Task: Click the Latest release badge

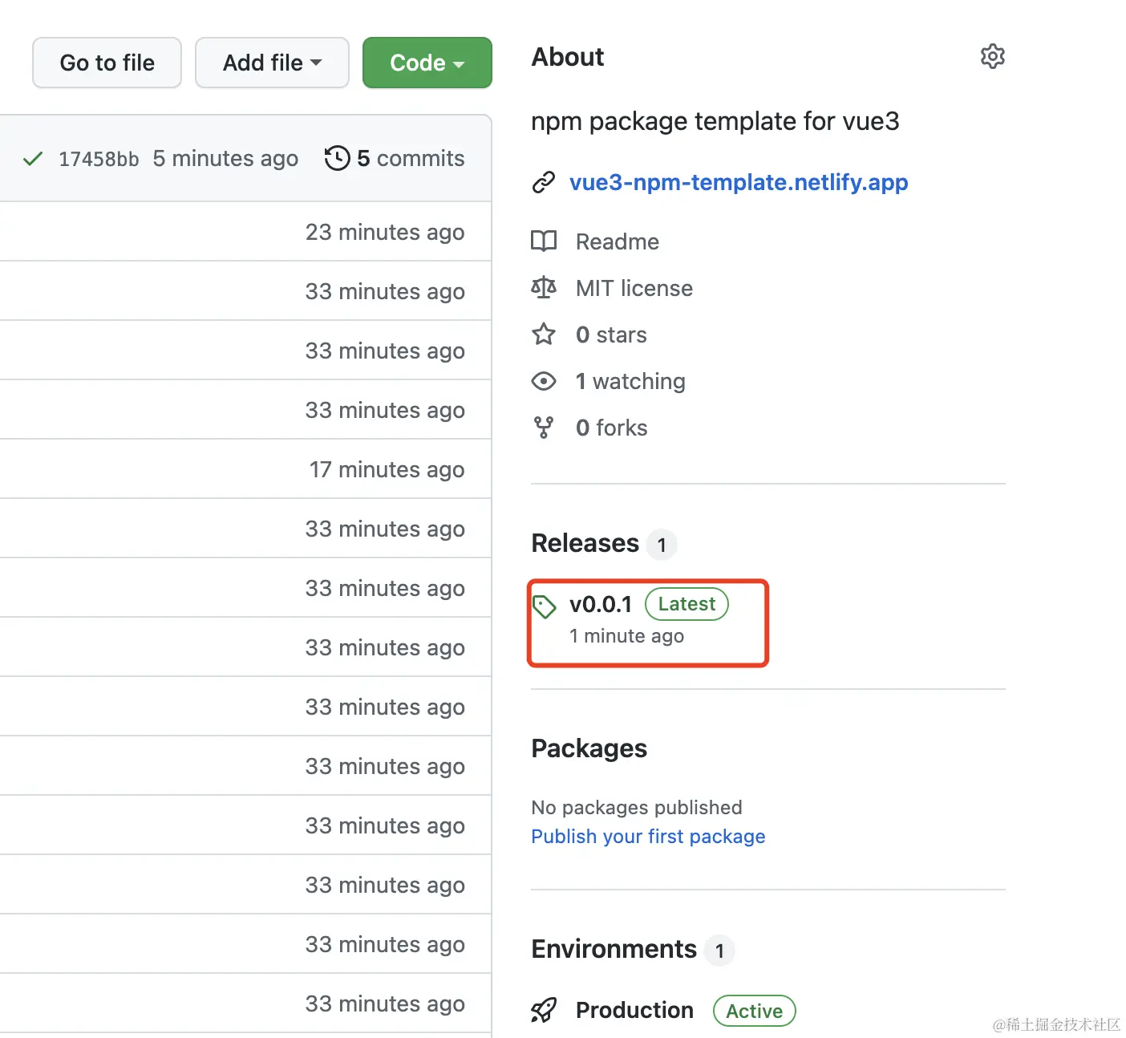Action: (x=687, y=604)
